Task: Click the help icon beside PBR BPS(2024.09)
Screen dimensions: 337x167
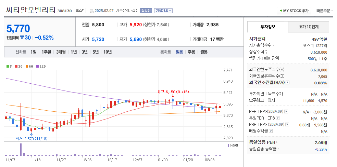Action: 287,125
